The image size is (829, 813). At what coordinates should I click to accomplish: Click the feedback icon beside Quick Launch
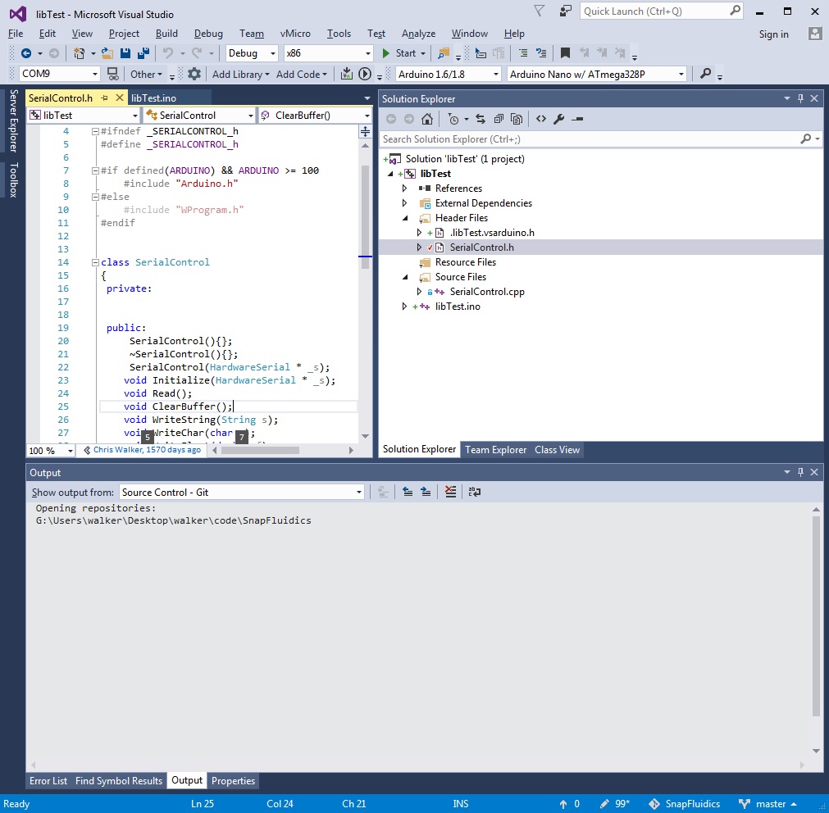click(x=565, y=11)
